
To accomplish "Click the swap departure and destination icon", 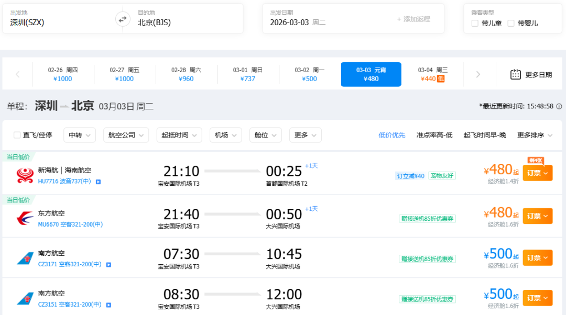I will coord(123,19).
